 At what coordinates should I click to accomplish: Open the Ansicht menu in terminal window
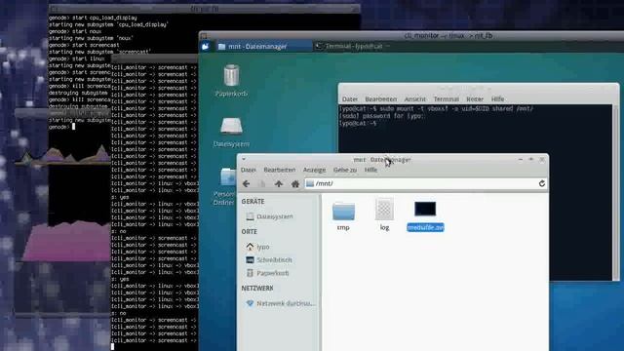coord(415,99)
